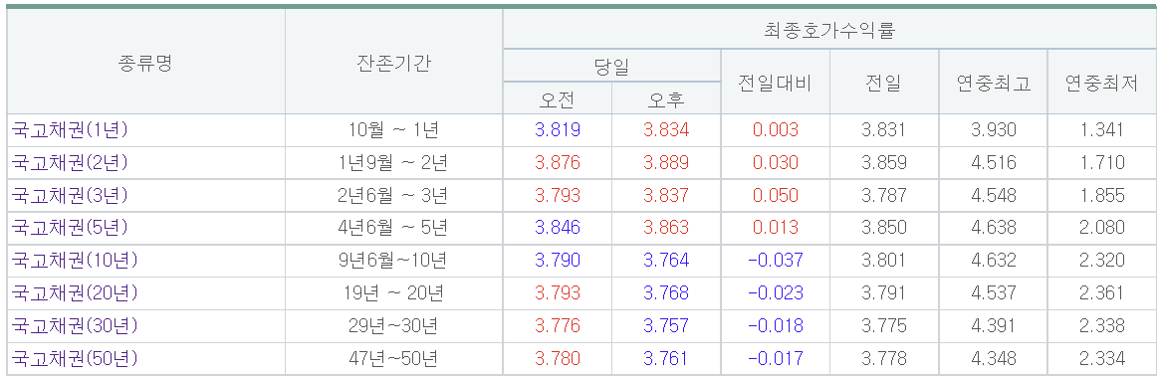The height and width of the screenshot is (376, 1160).
Task: Click the 종류명 column header
Action: 145,62
